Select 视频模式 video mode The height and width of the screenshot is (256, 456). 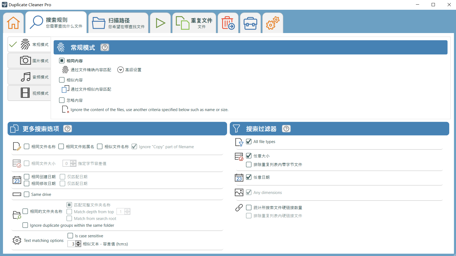pyautogui.click(x=29, y=93)
